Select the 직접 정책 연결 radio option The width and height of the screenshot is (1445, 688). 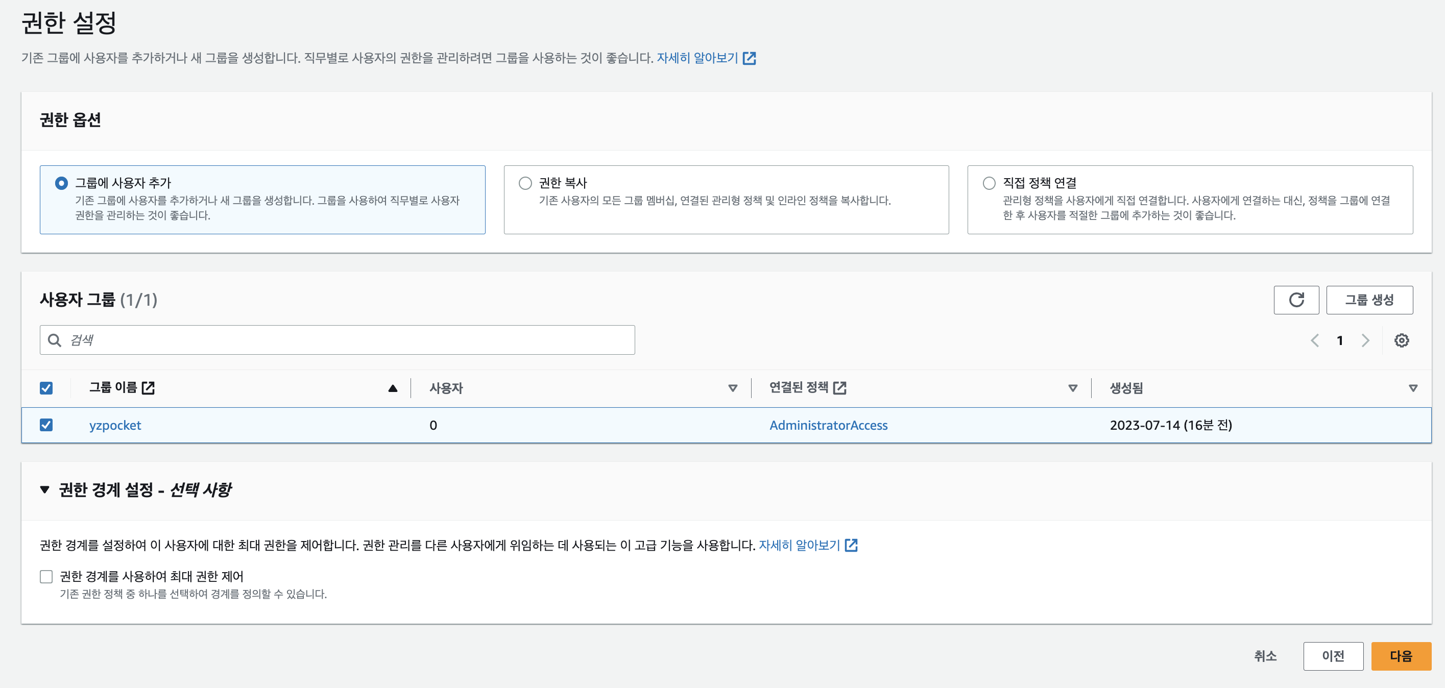click(x=989, y=183)
